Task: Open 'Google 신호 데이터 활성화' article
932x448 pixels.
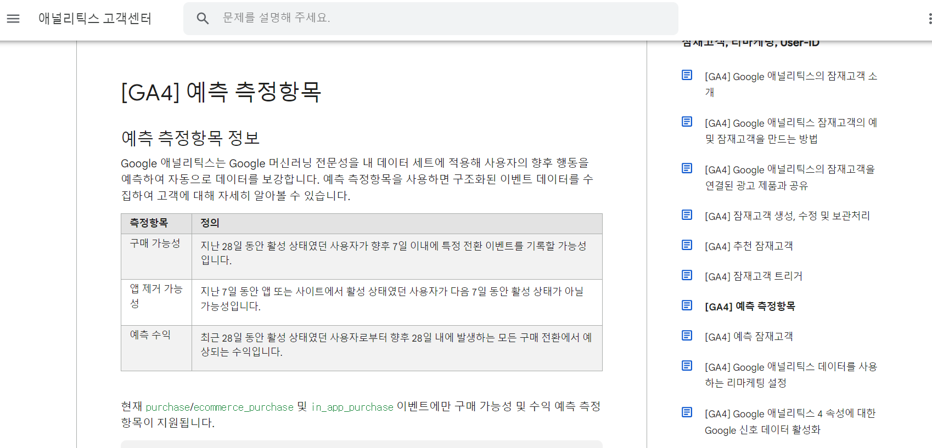Action: pos(790,422)
